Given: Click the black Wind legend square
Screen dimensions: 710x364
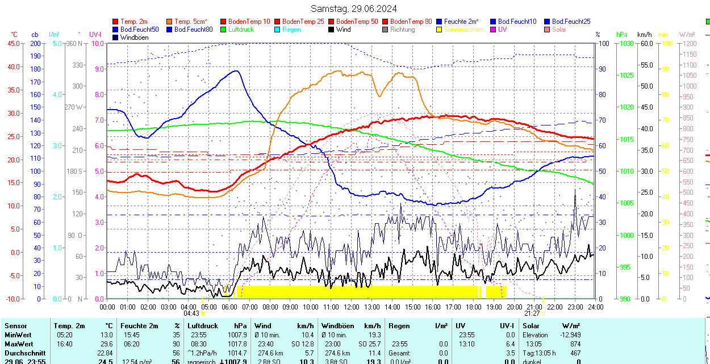Looking at the screenshot, I should (331, 30).
